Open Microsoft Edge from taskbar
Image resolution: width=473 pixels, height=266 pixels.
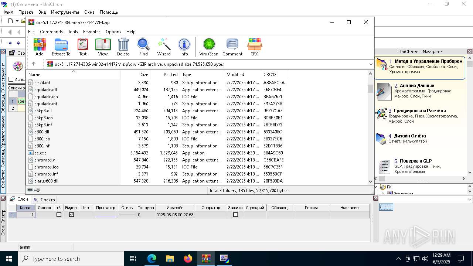click(x=152, y=259)
